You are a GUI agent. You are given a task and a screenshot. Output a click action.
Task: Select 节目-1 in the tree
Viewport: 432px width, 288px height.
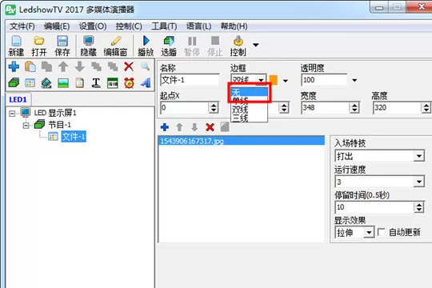click(x=59, y=125)
